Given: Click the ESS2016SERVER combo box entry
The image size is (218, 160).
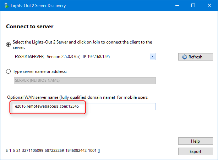Looking at the screenshot, I should tap(85, 57).
